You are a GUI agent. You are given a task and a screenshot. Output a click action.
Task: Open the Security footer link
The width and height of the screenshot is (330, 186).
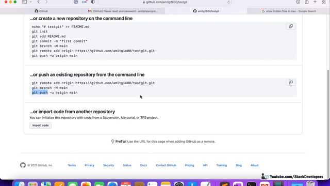(x=109, y=165)
